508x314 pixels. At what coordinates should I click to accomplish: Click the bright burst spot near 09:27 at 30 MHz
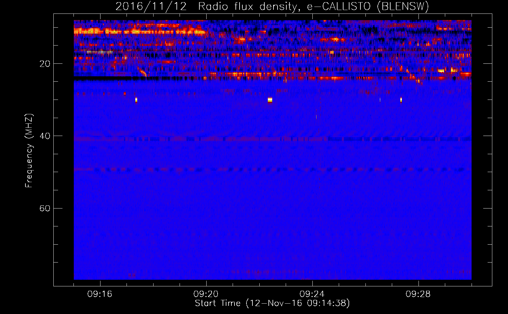[x=401, y=100]
